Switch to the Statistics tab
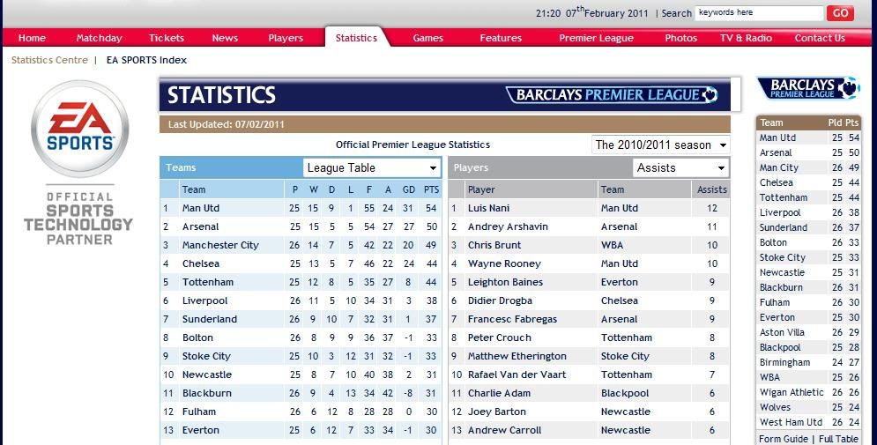This screenshot has width=877, height=445. click(x=356, y=38)
